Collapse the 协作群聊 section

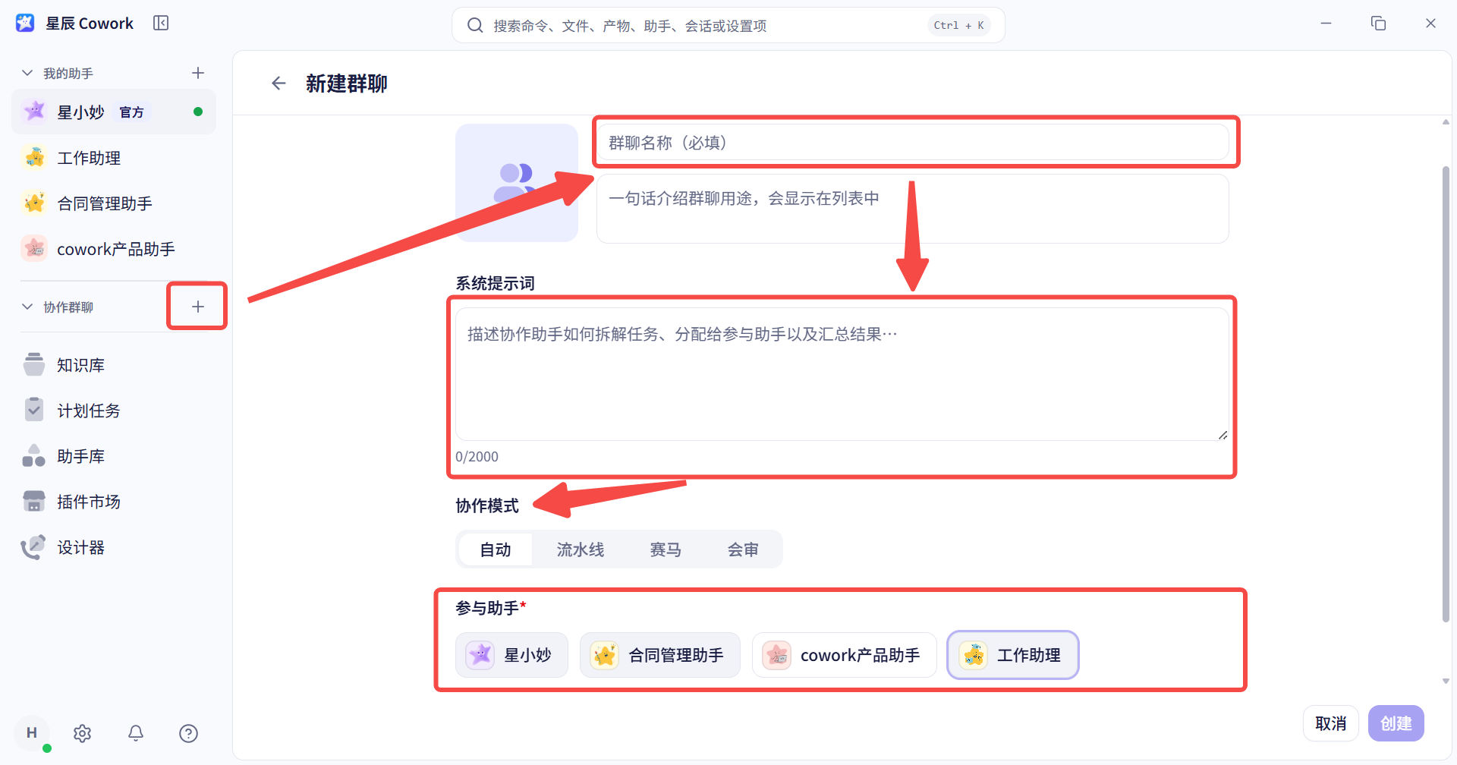27,307
